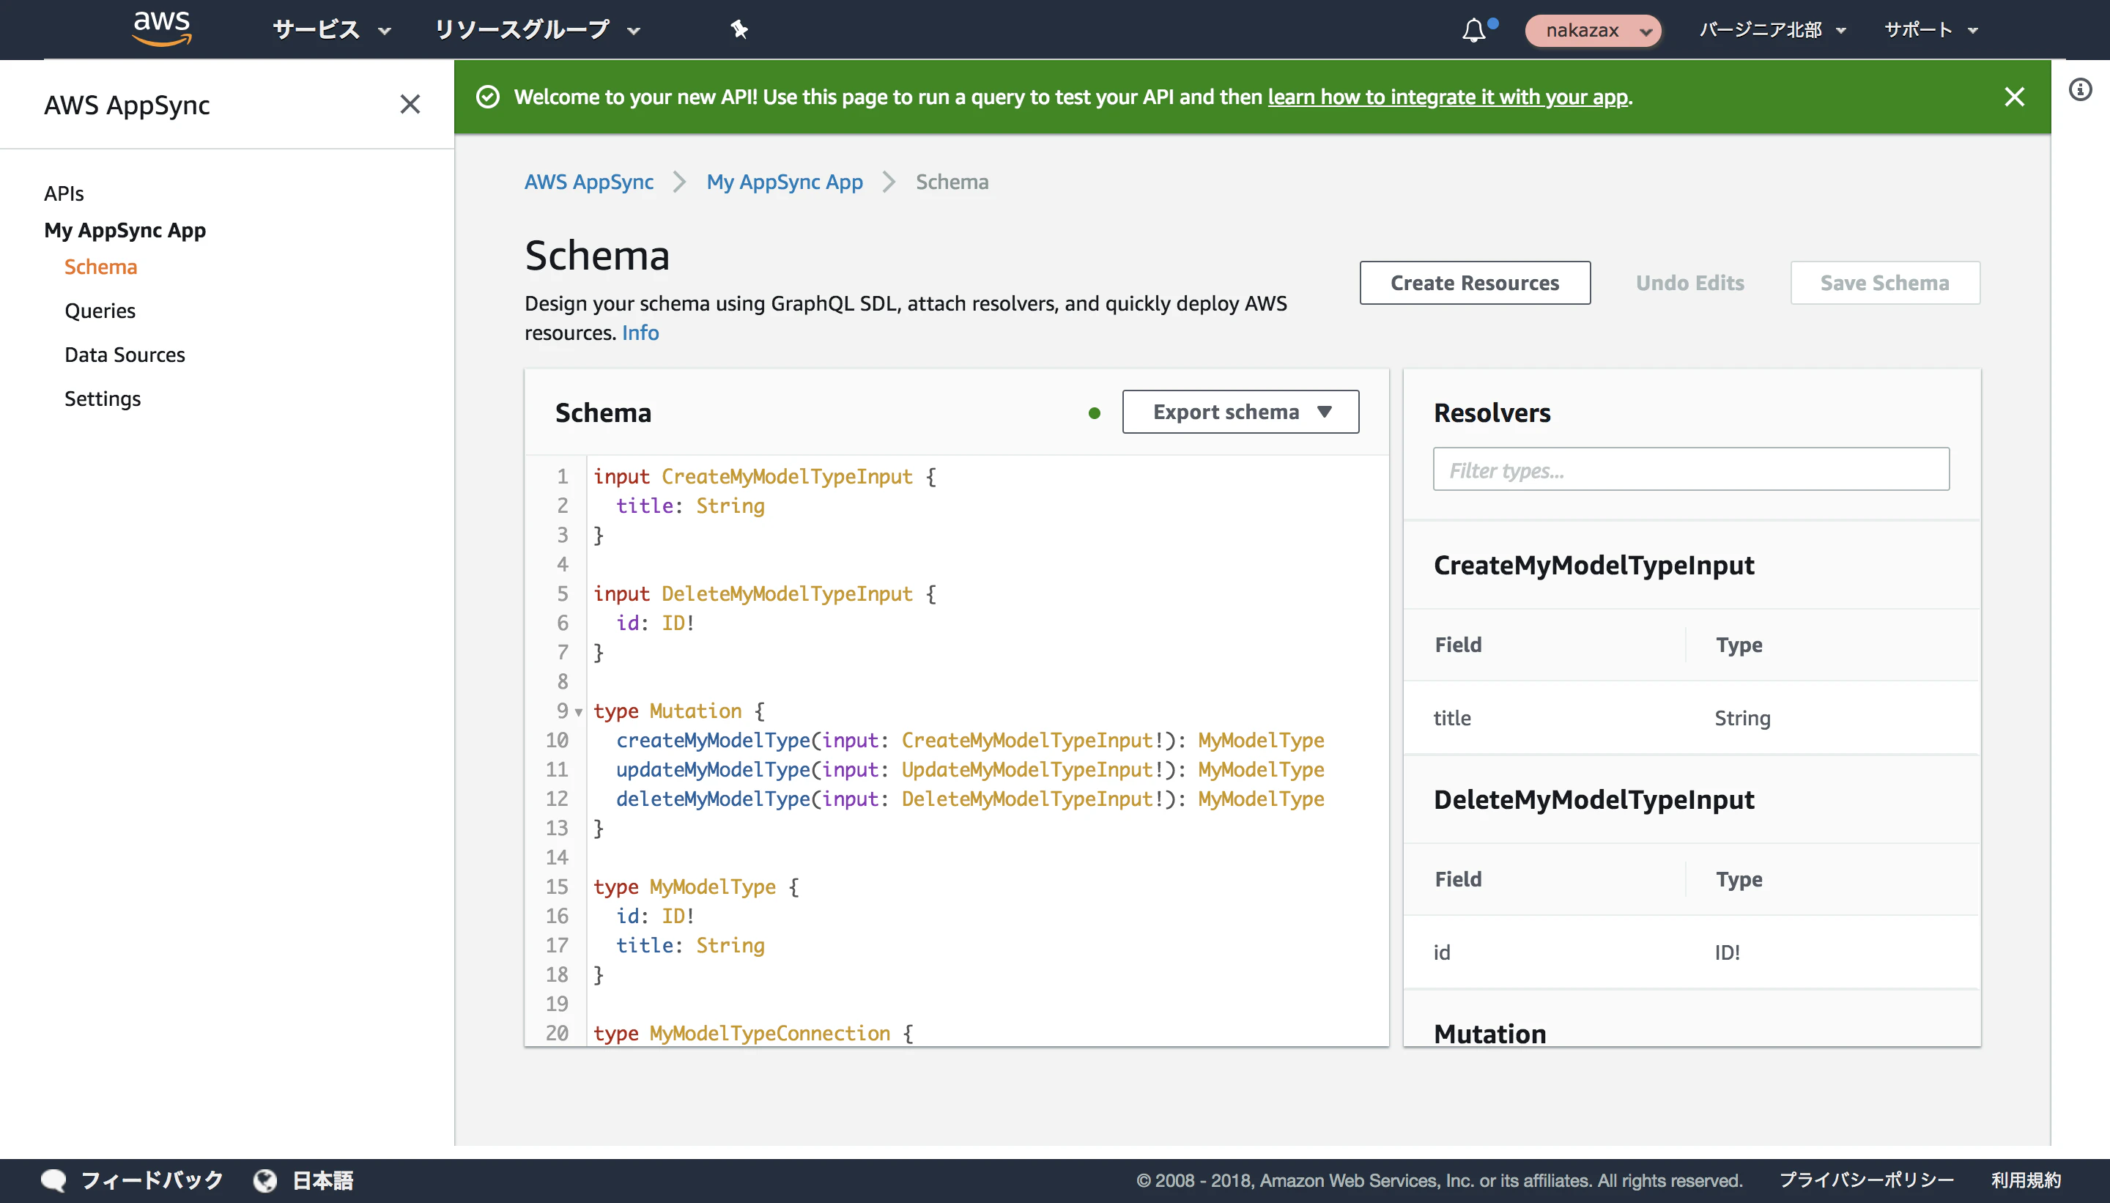Click the globe language icon
Screen dimensions: 2110x1203
[265, 1180]
